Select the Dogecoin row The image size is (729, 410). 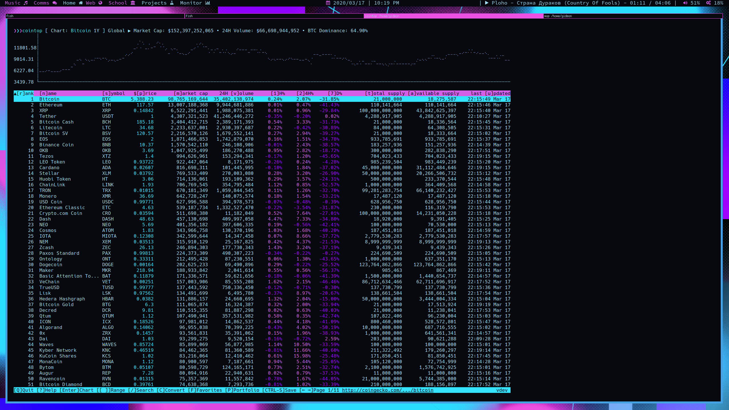click(x=262, y=264)
